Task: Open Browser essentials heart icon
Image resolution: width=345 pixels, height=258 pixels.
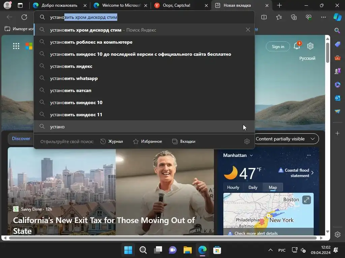Action: click(309, 17)
